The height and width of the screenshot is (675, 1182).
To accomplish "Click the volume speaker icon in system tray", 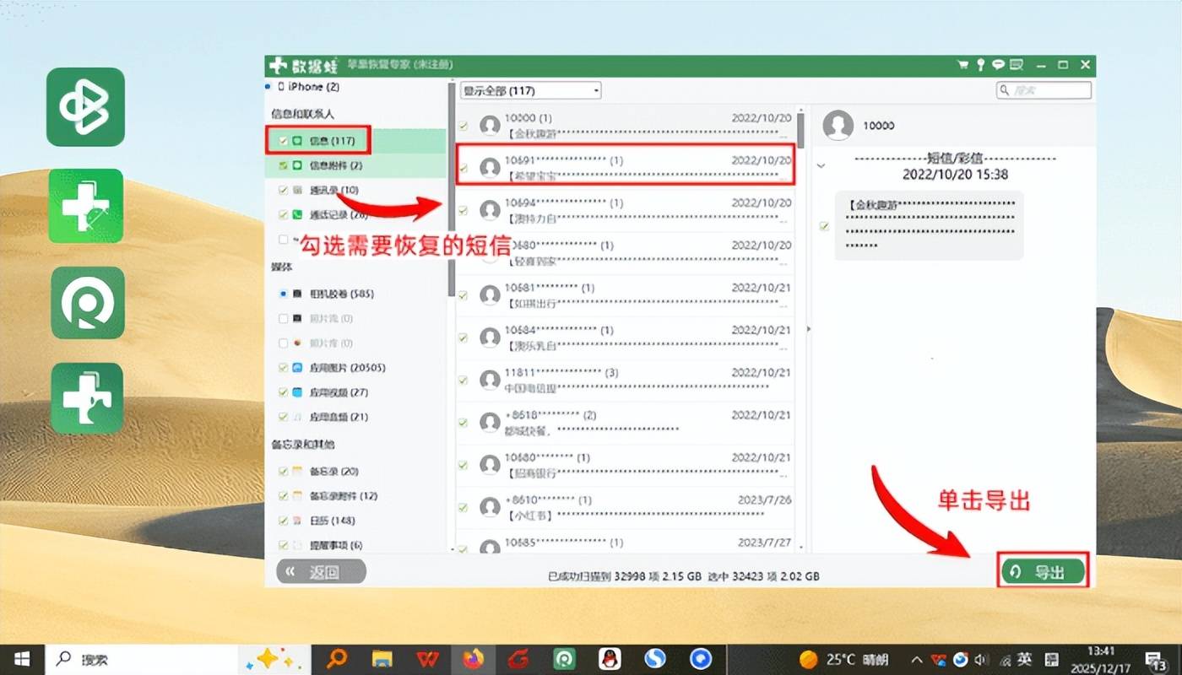I will tap(981, 659).
